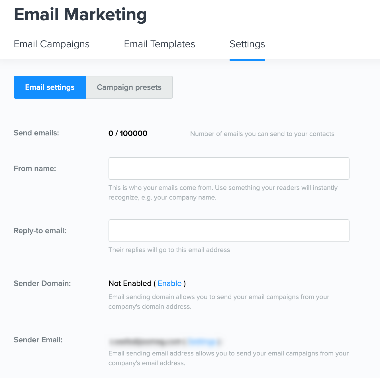This screenshot has height=378, width=380.
Task: Click the Sender Domain label
Action: [42, 283]
